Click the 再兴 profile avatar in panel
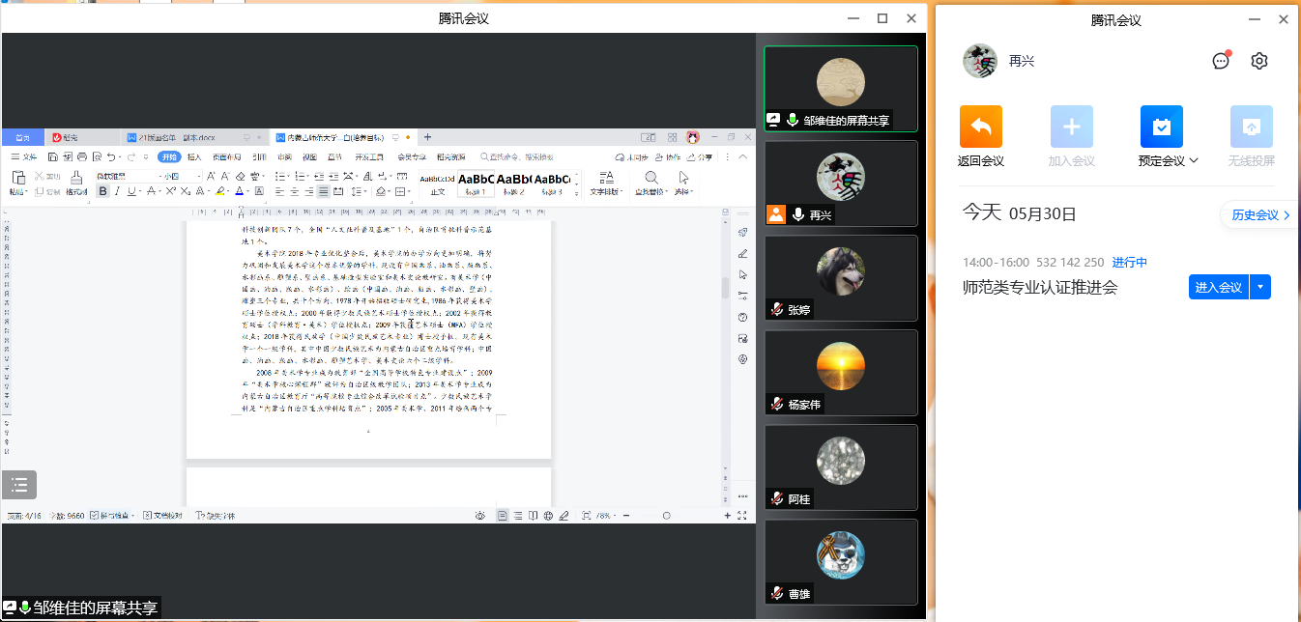 (x=979, y=61)
